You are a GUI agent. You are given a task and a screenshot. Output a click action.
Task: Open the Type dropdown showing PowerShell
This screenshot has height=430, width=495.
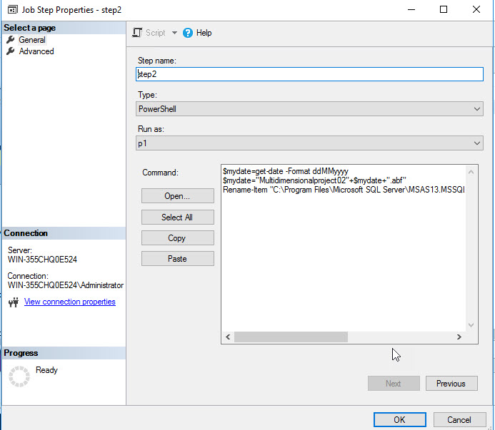(309, 109)
